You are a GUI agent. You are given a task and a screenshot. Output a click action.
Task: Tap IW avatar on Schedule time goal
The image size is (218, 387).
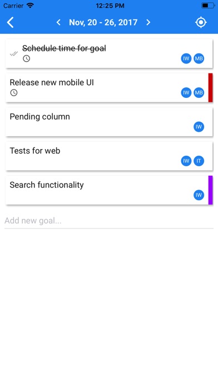click(186, 58)
